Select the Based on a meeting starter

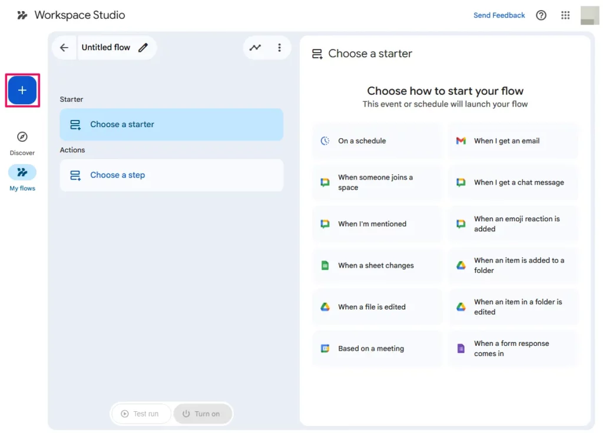click(x=376, y=348)
